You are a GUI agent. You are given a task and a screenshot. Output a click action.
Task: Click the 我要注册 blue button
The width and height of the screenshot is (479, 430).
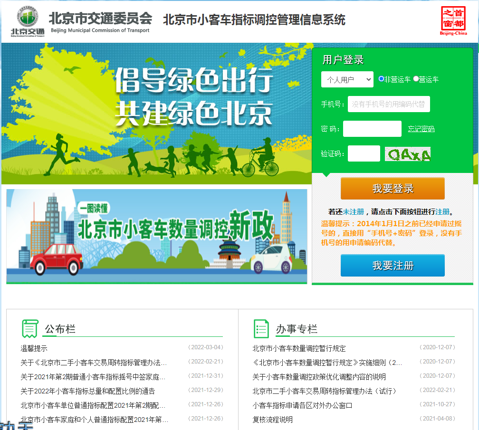393,265
